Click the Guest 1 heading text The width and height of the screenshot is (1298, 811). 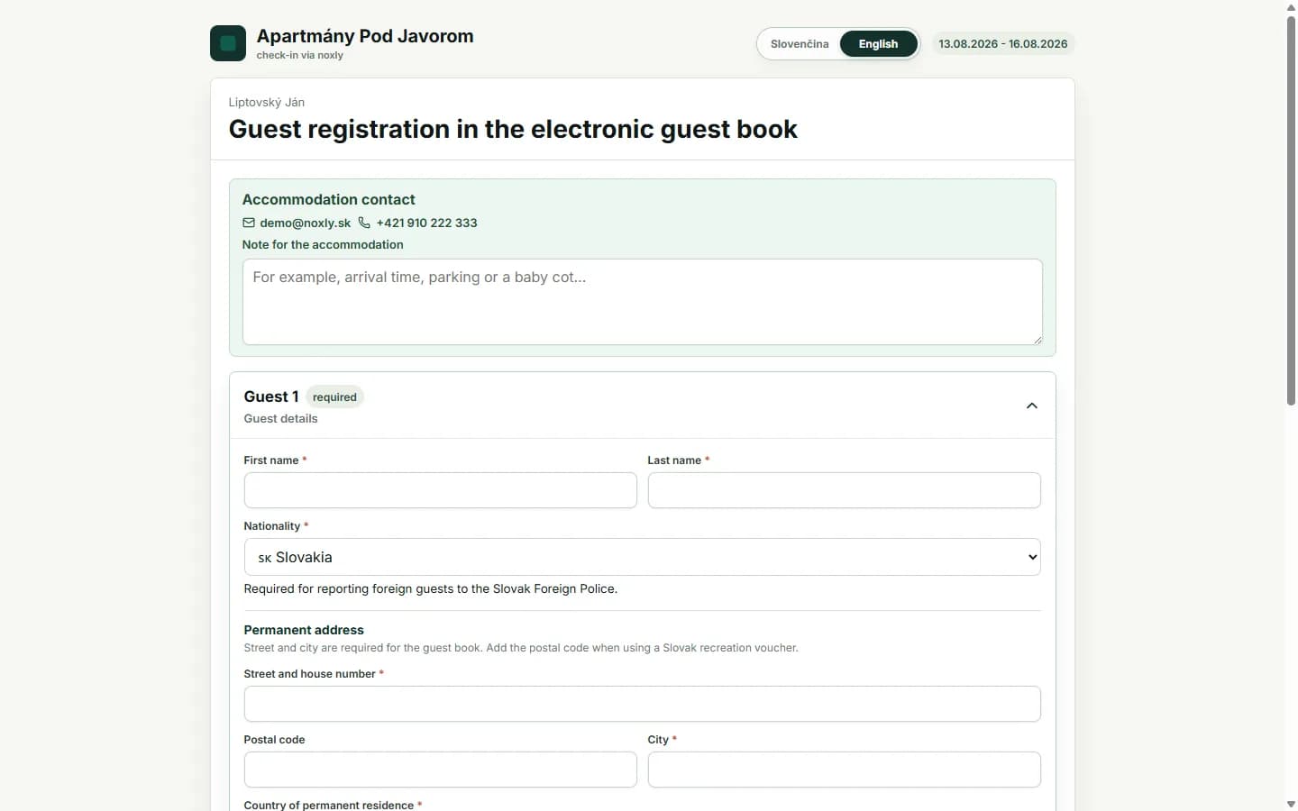coord(271,396)
